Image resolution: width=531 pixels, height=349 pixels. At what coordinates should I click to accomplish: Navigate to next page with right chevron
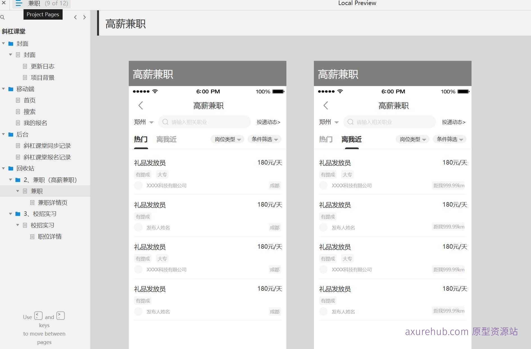tap(84, 17)
